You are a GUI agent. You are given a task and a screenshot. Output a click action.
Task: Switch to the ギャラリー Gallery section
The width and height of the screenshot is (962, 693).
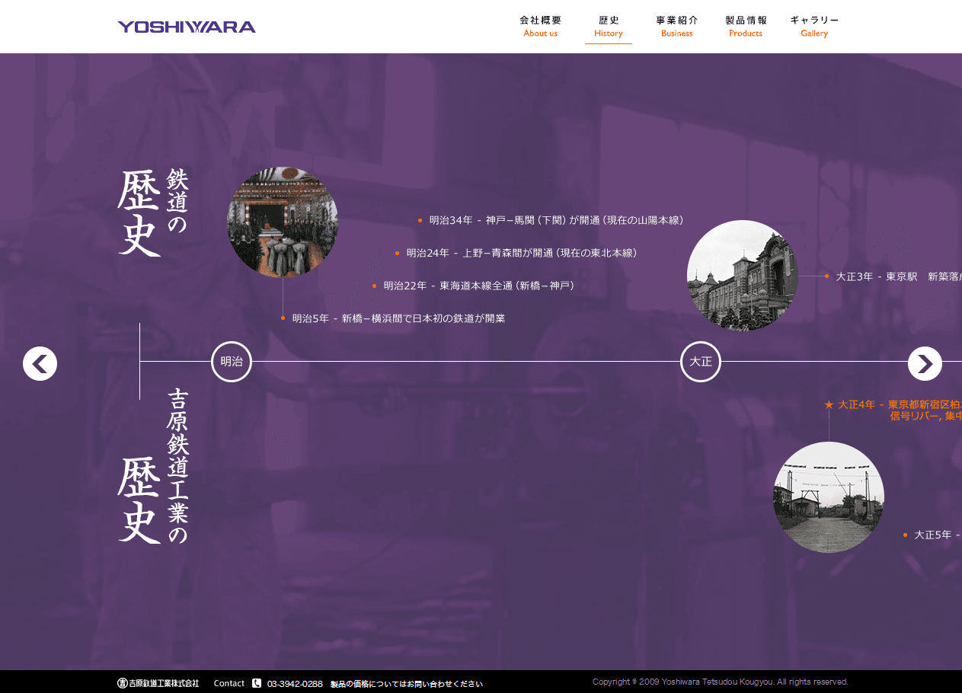[814, 27]
